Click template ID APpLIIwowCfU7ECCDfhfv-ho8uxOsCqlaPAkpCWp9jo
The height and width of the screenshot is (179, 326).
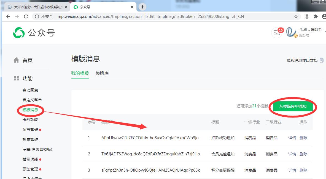pos(150,138)
